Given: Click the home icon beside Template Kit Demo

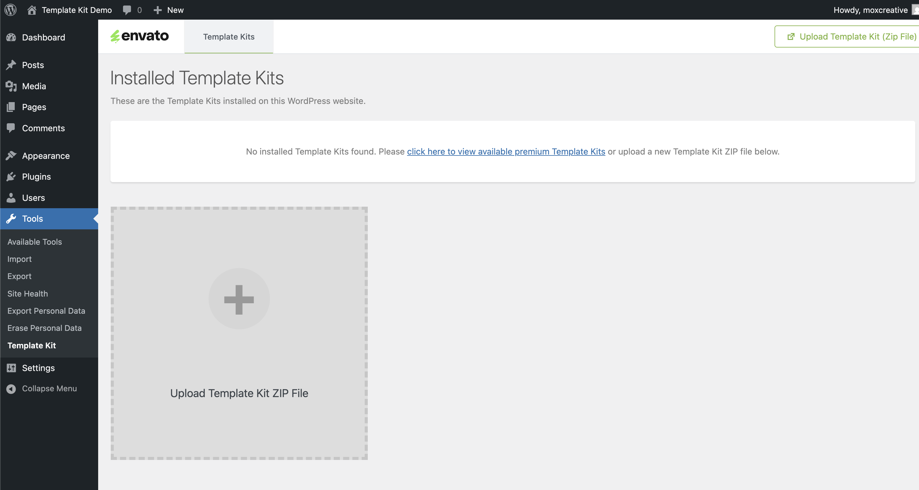Looking at the screenshot, I should coord(32,10).
